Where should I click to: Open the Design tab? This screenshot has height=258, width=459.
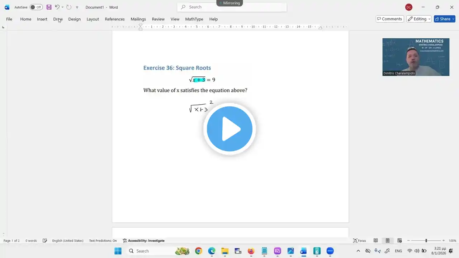pyautogui.click(x=75, y=19)
